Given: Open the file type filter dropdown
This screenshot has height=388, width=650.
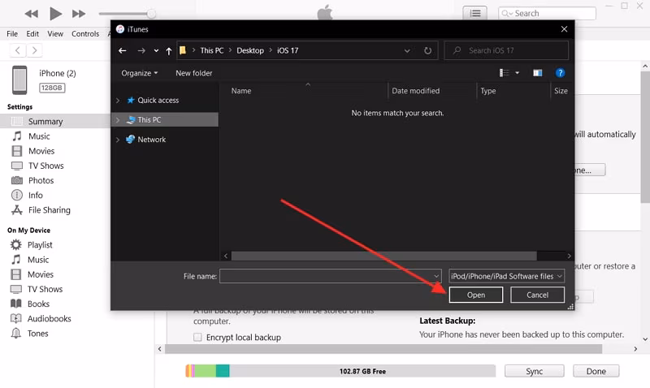Looking at the screenshot, I should [506, 276].
